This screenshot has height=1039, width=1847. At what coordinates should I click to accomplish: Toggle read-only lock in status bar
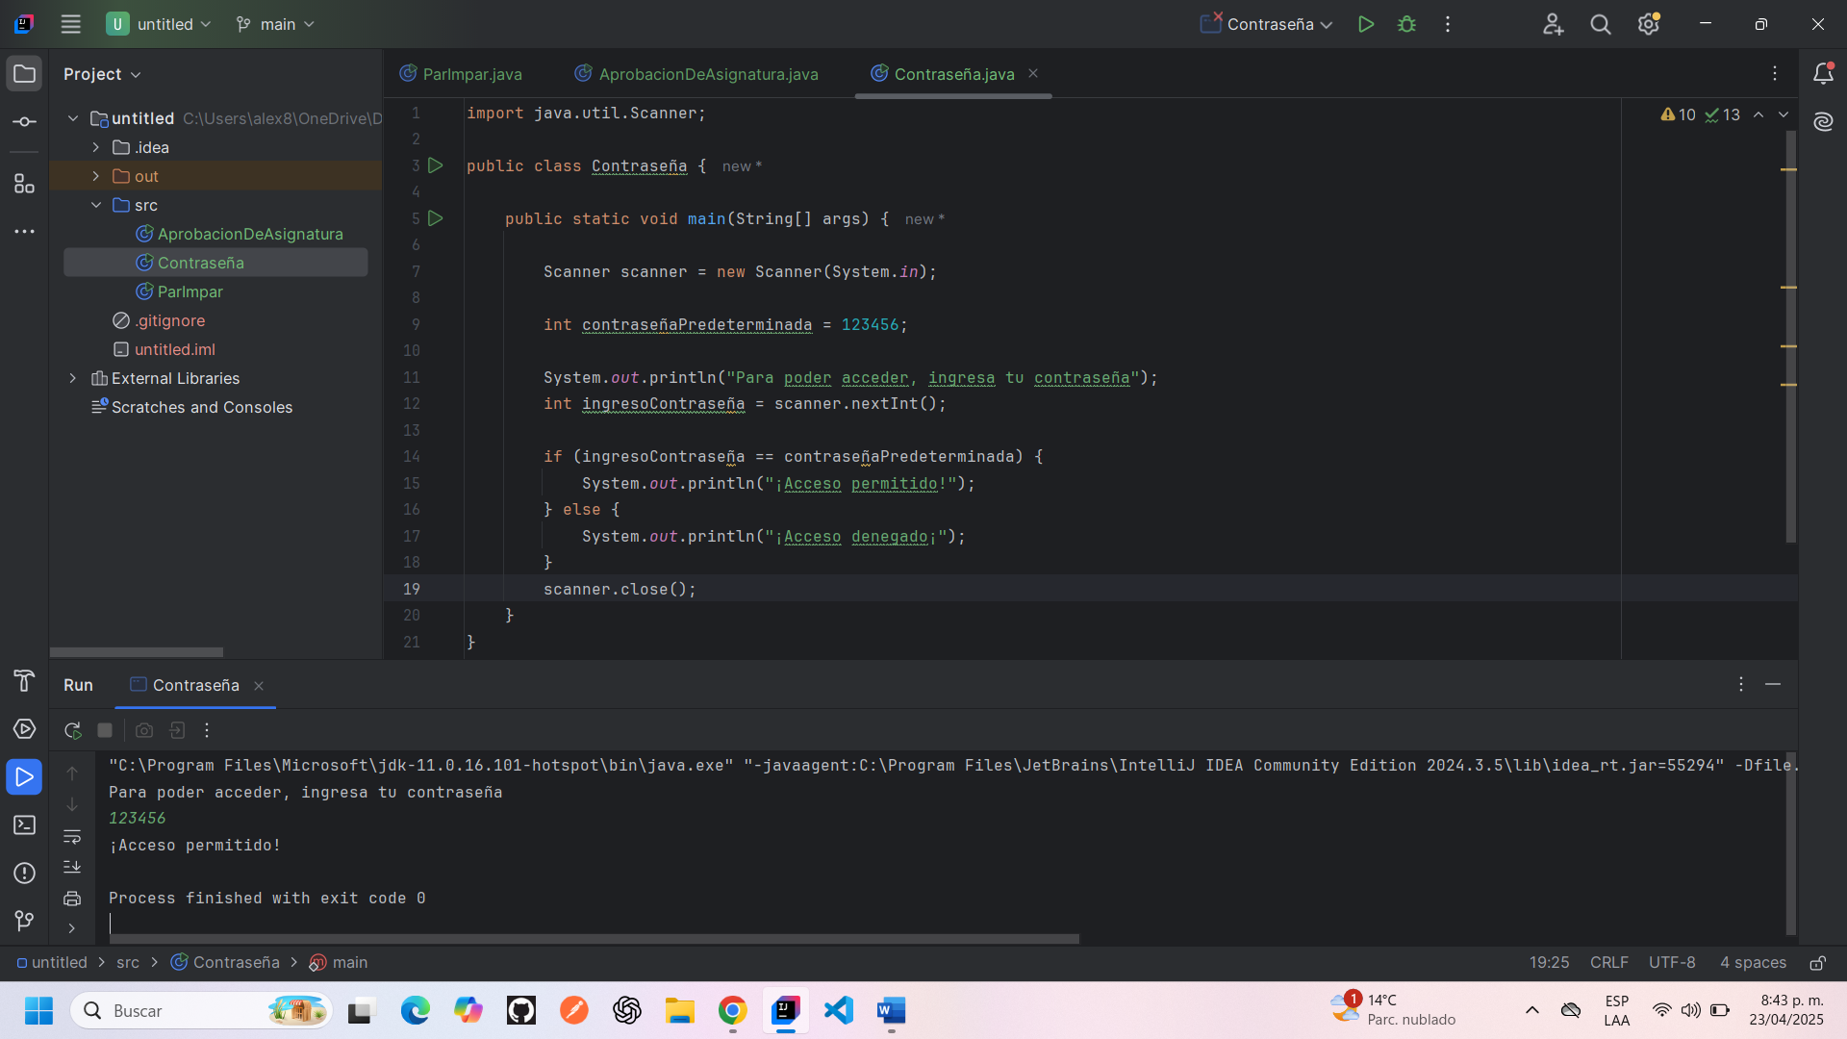pyautogui.click(x=1817, y=963)
